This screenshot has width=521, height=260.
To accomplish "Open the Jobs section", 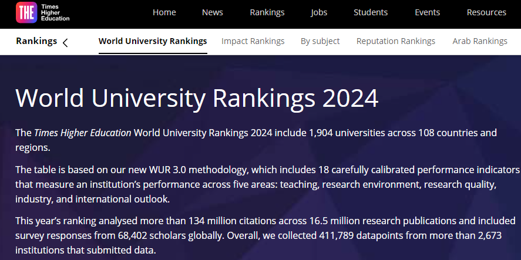I will point(319,12).
